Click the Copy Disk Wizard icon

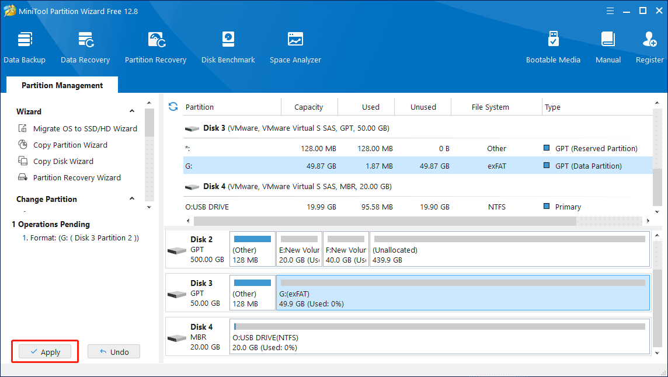[23, 160]
